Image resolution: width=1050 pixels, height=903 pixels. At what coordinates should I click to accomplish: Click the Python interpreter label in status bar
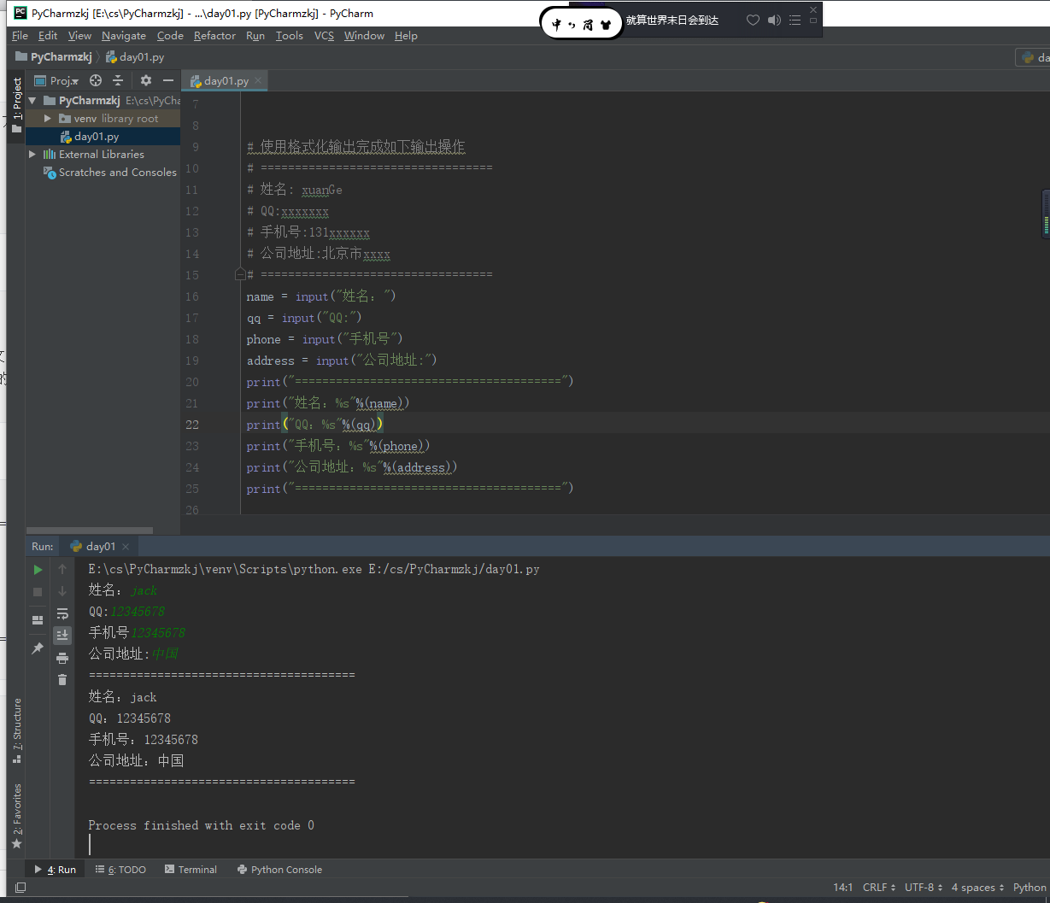tap(1029, 888)
